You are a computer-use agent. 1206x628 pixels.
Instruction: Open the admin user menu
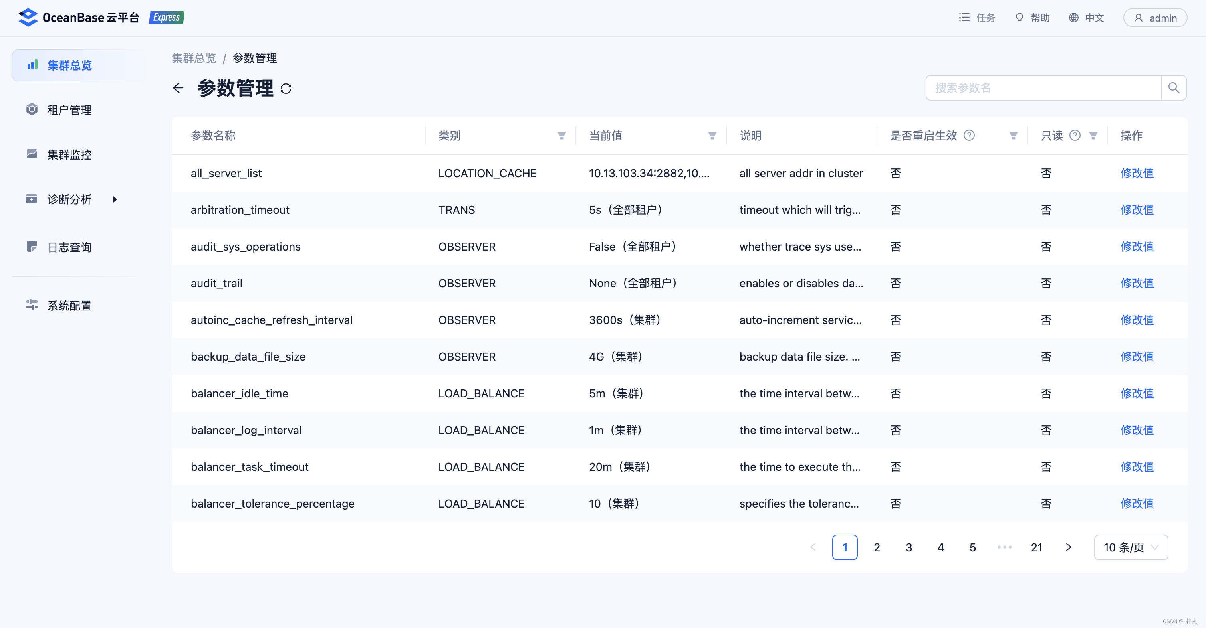pyautogui.click(x=1154, y=18)
